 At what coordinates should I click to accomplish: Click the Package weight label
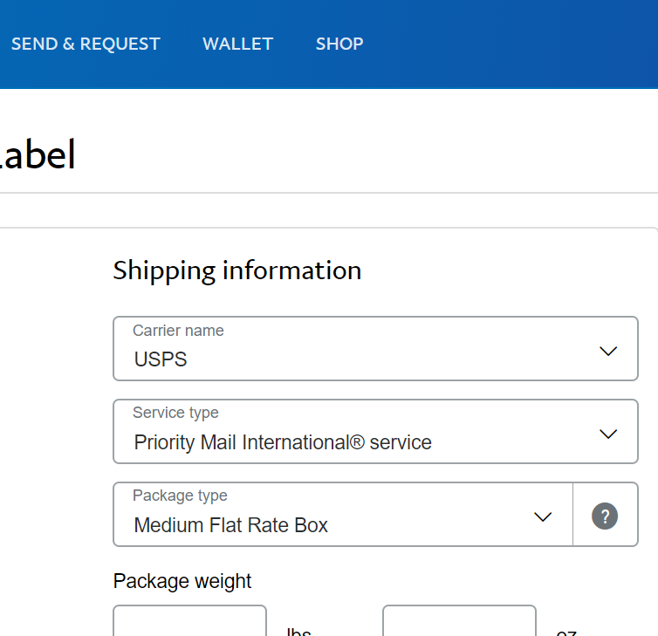click(182, 581)
